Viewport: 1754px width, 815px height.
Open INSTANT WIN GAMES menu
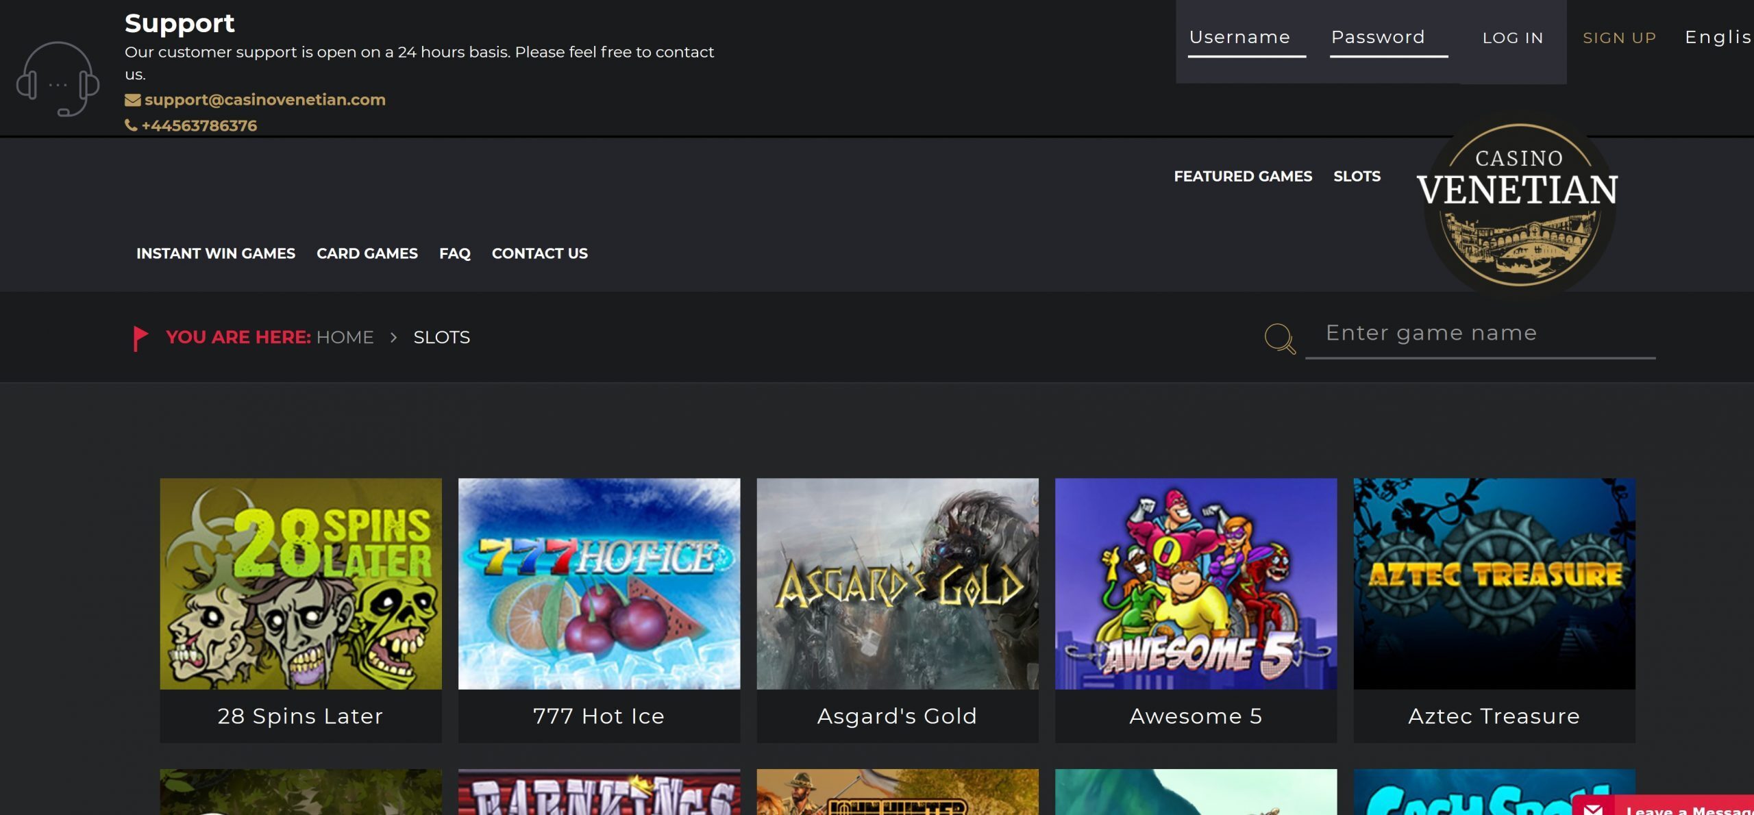tap(216, 253)
